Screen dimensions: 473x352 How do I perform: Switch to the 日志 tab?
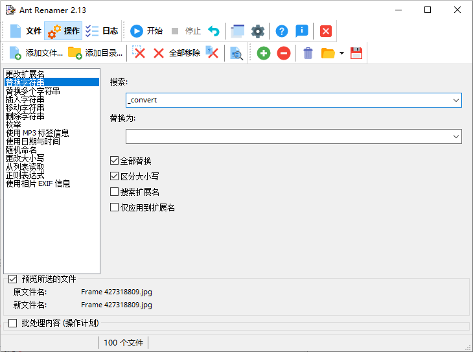point(102,31)
